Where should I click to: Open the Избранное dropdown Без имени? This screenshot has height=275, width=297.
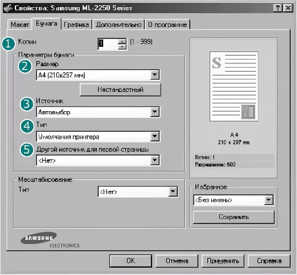coord(233,200)
